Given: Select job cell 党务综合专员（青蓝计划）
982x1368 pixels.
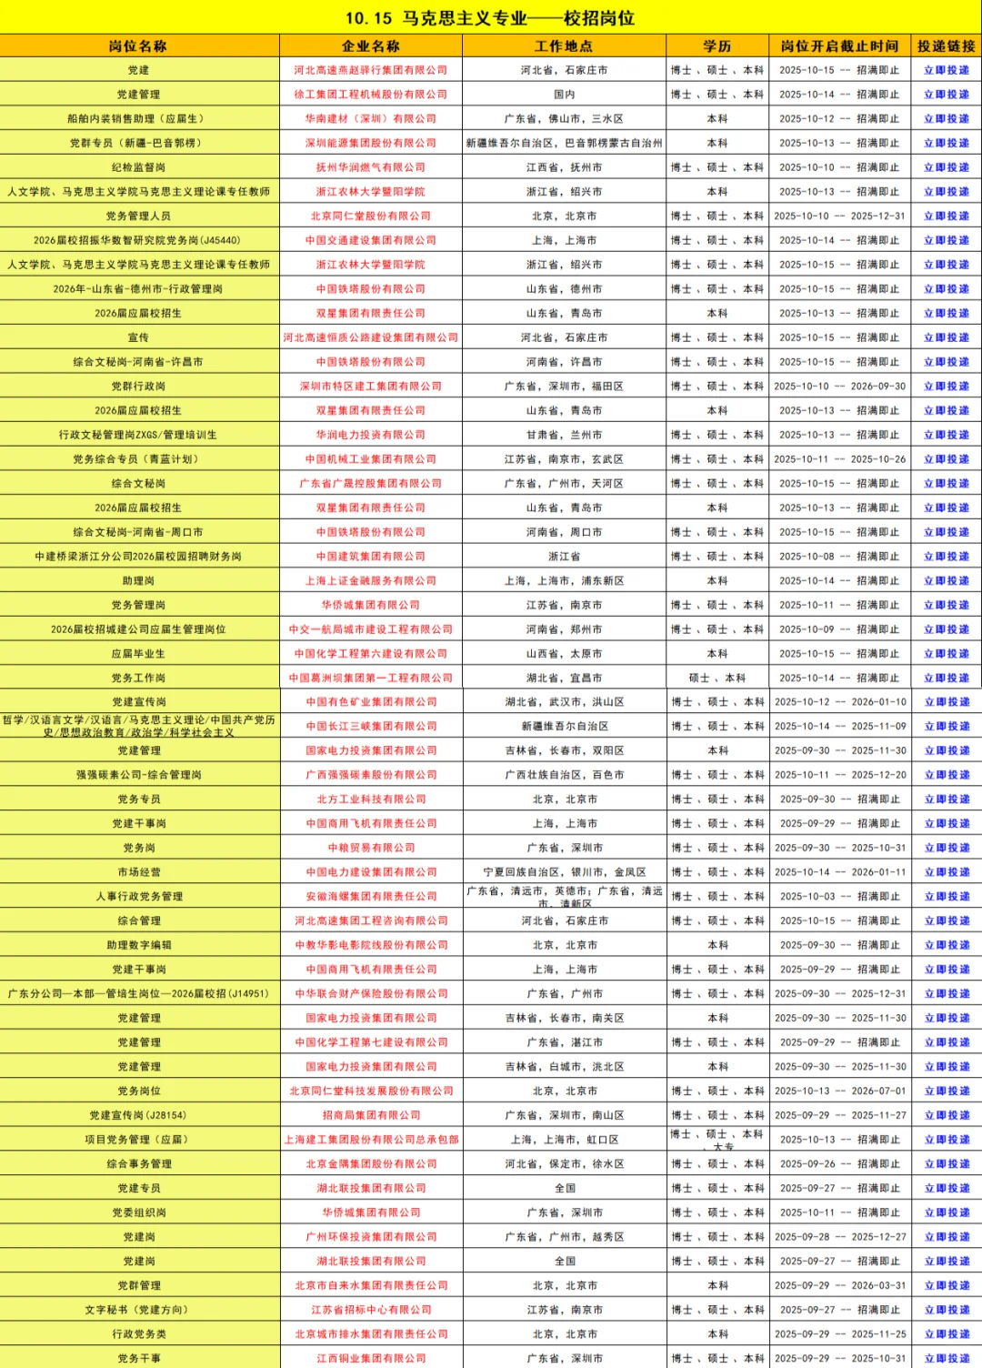Looking at the screenshot, I should (138, 459).
